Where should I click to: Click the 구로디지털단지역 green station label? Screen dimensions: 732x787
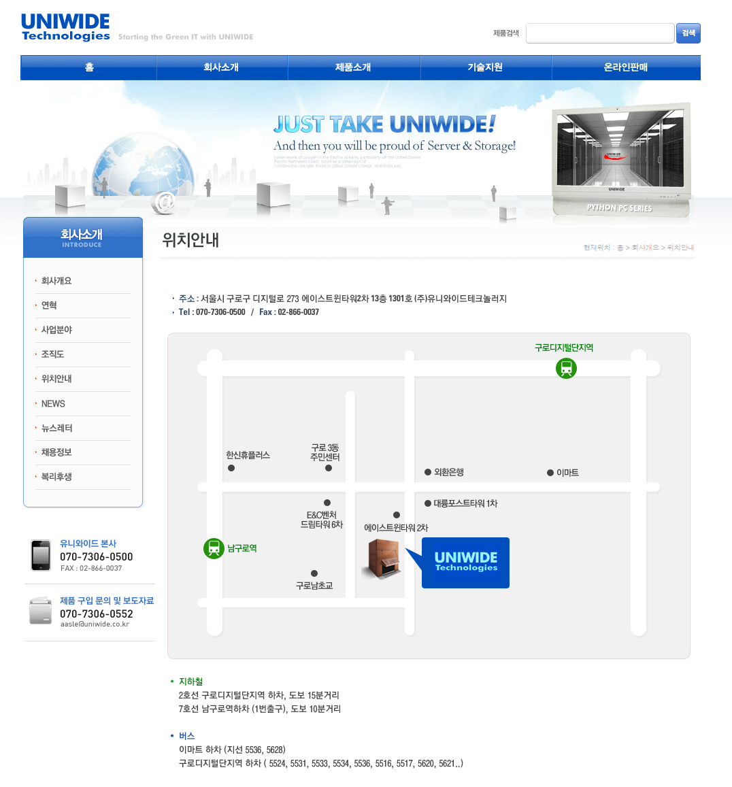click(x=564, y=348)
